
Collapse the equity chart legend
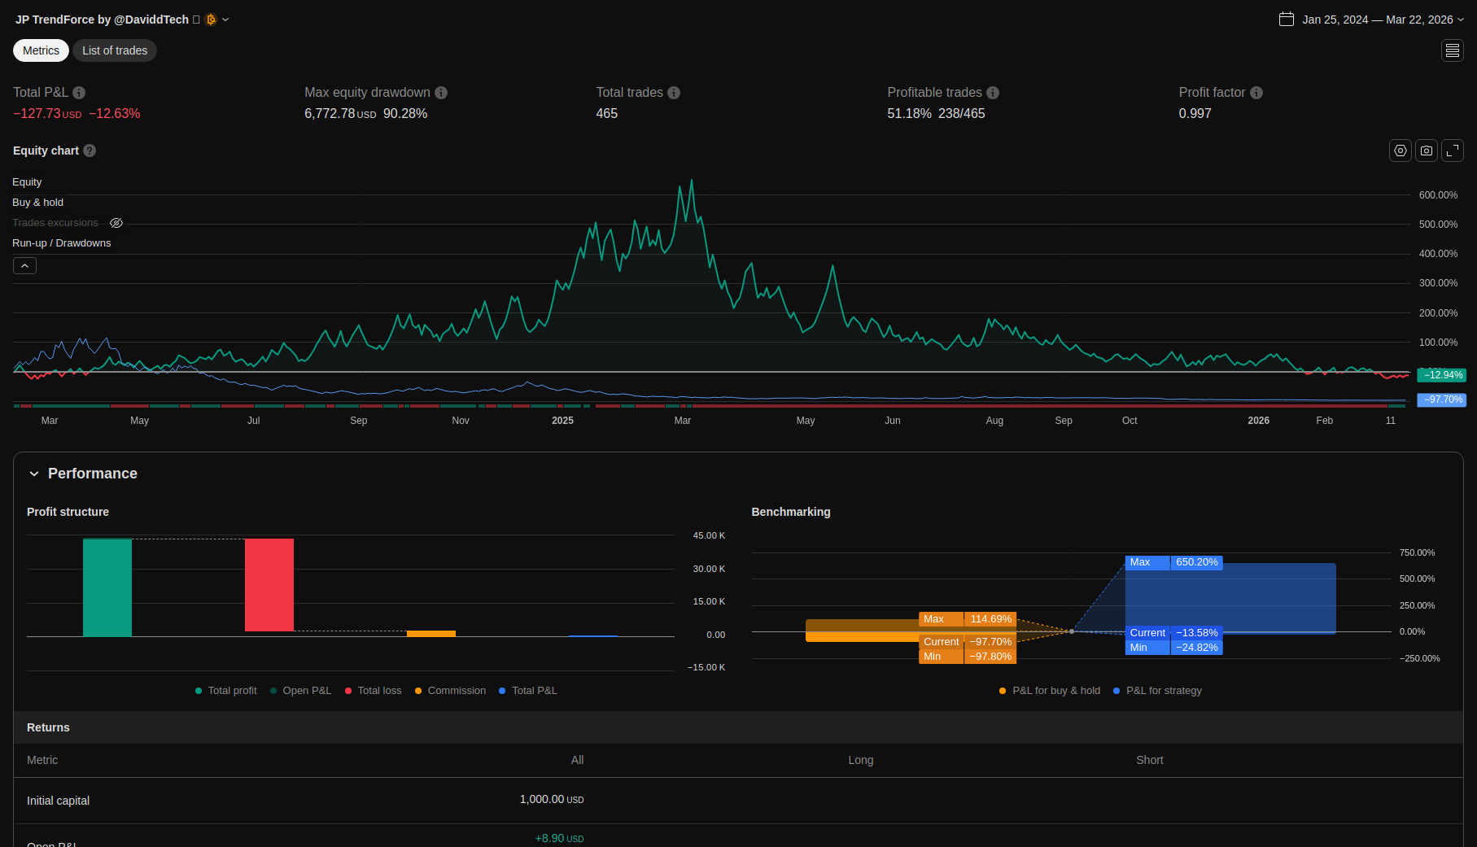[24, 266]
